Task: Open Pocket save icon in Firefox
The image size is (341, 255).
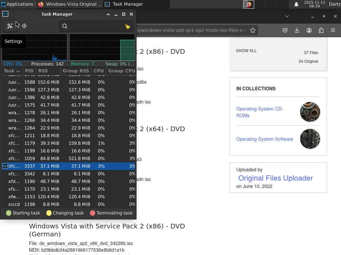Action: click(285, 30)
